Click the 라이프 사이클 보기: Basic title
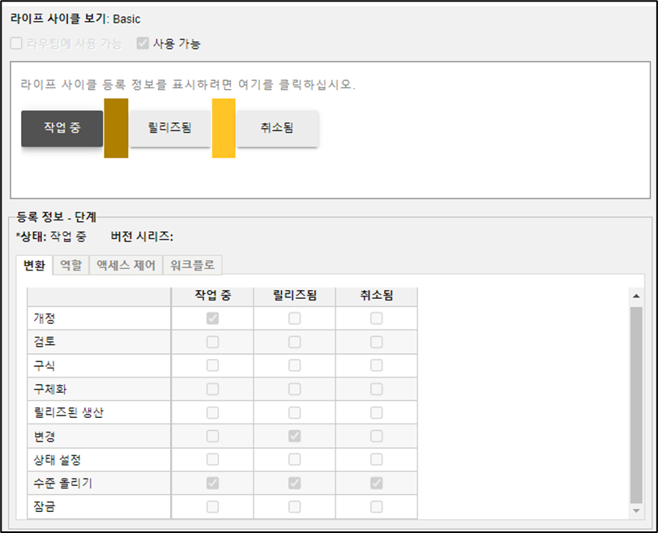658x533 pixels. 75,19
